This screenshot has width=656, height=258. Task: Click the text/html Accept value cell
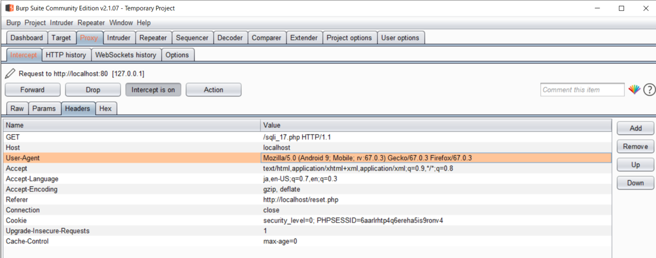(x=436, y=168)
